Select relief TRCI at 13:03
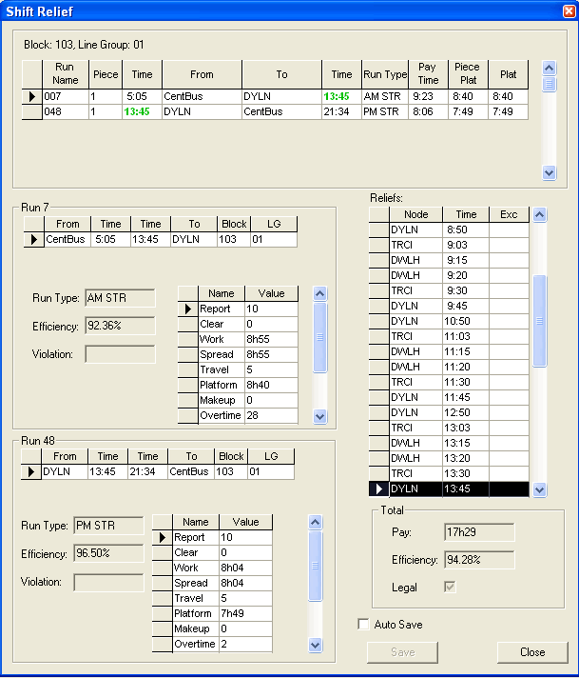 click(449, 428)
